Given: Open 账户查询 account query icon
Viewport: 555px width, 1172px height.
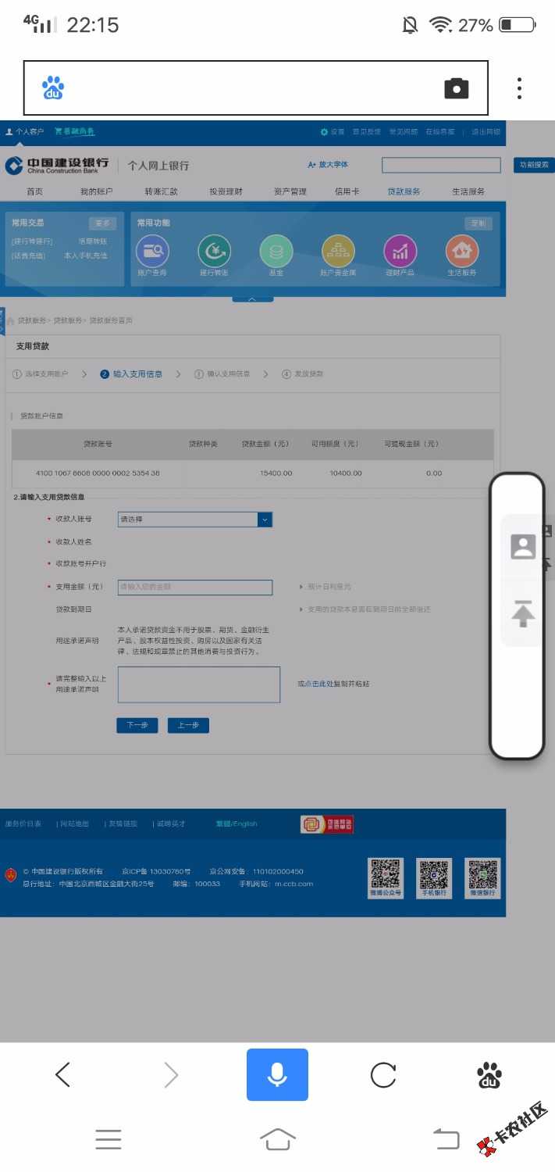Looking at the screenshot, I should [152, 251].
